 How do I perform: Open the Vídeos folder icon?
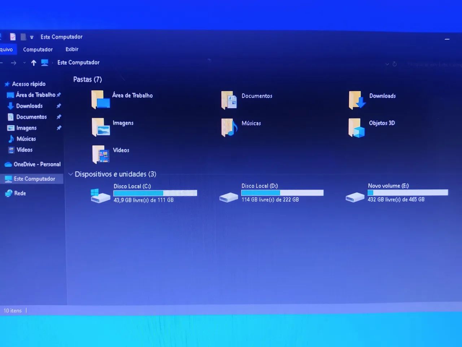[101, 154]
